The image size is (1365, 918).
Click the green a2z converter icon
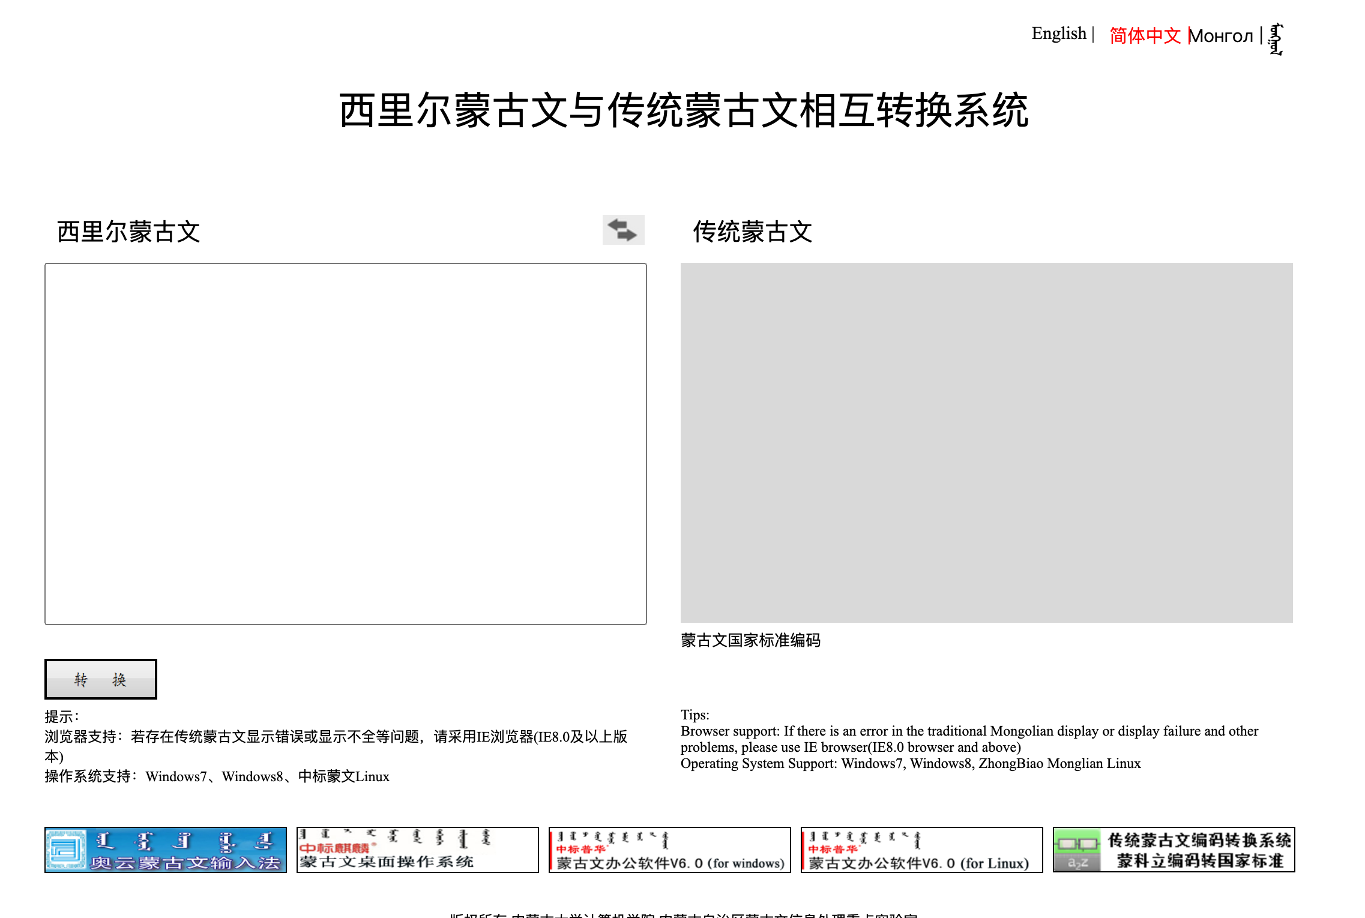tap(1079, 847)
